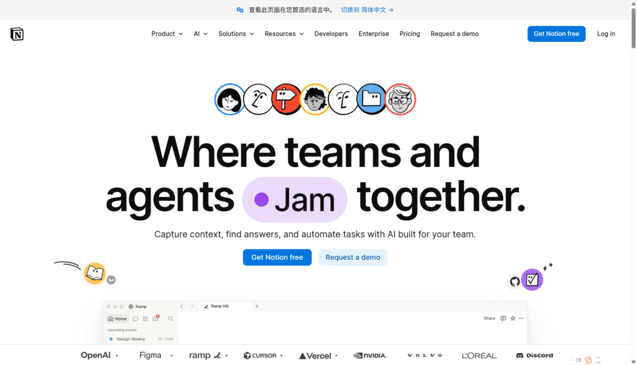Click the Notion logo in the header
The height and width of the screenshot is (365, 637).
tap(17, 34)
